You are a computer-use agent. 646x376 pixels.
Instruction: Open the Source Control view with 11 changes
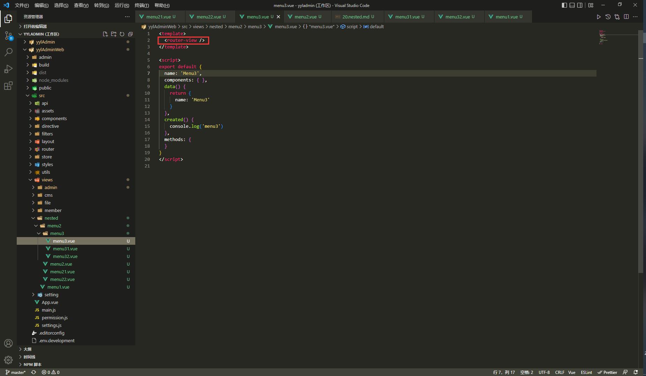pos(8,35)
